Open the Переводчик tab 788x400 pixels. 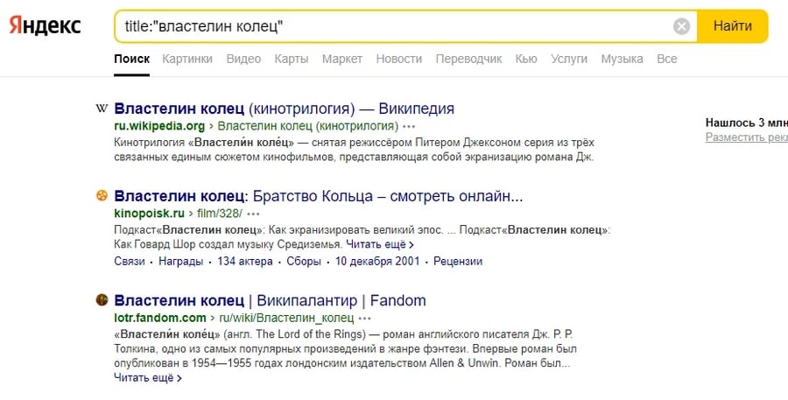tap(468, 59)
